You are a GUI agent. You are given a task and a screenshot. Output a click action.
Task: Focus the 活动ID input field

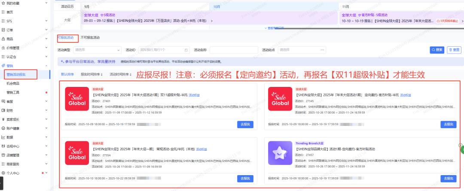[x=164, y=50]
